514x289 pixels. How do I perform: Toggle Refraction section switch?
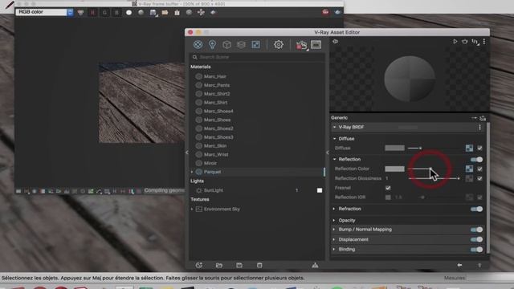476,209
